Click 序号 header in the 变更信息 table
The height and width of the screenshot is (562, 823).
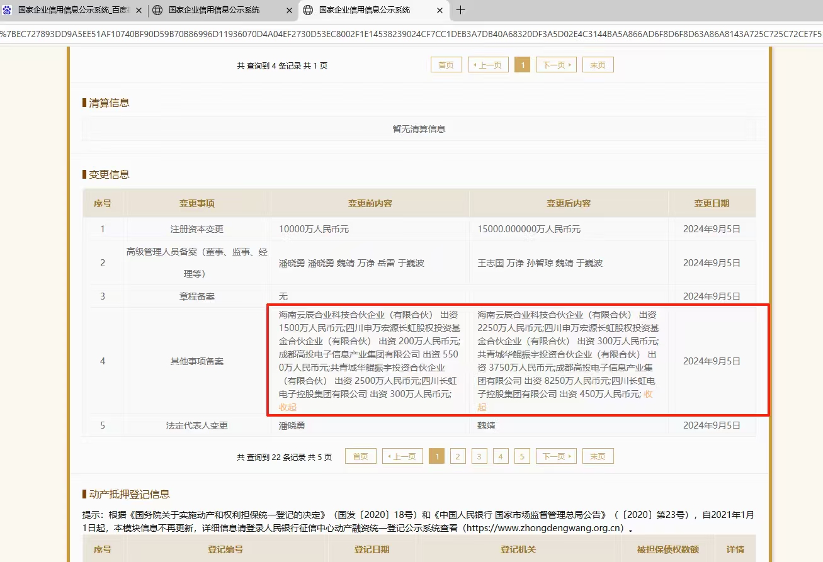103,203
